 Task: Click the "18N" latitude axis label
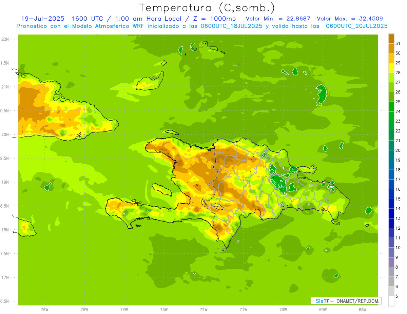tap(5, 230)
